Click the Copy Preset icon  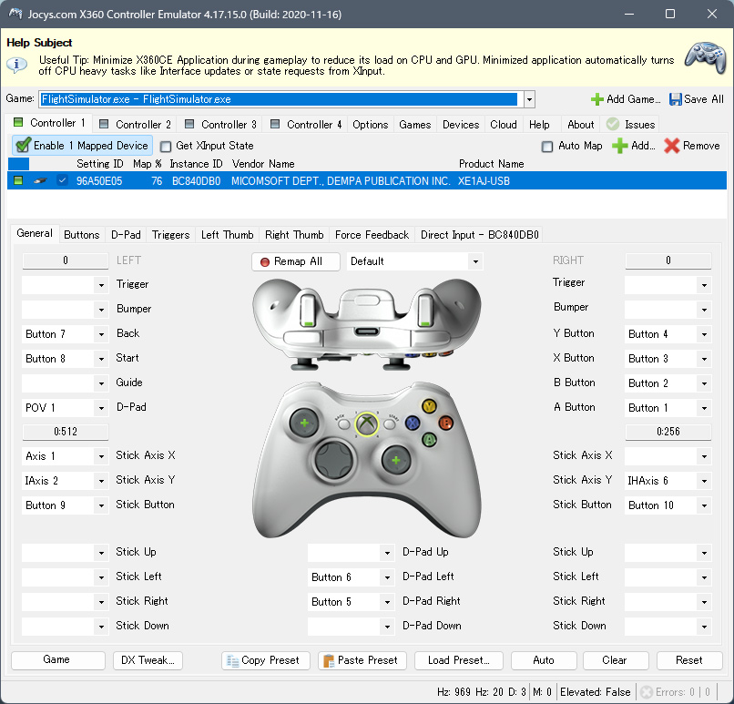click(232, 660)
